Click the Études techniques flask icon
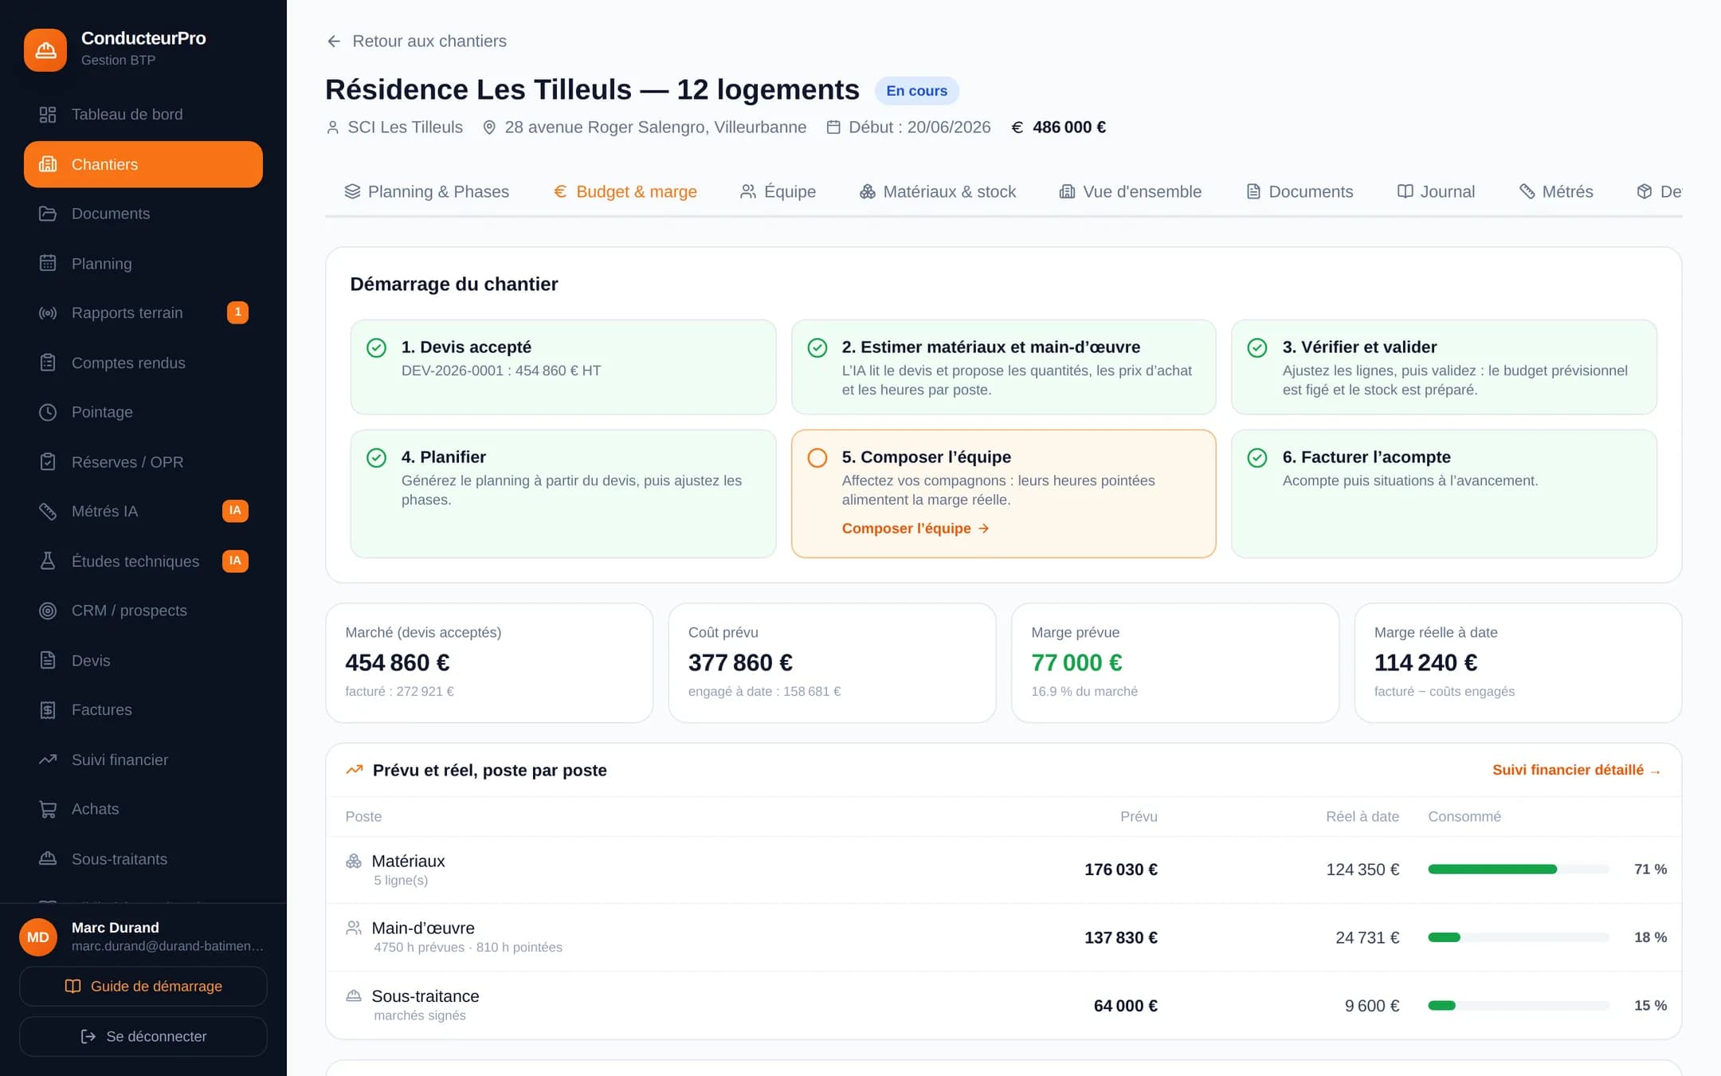This screenshot has width=1721, height=1076. tap(48, 561)
